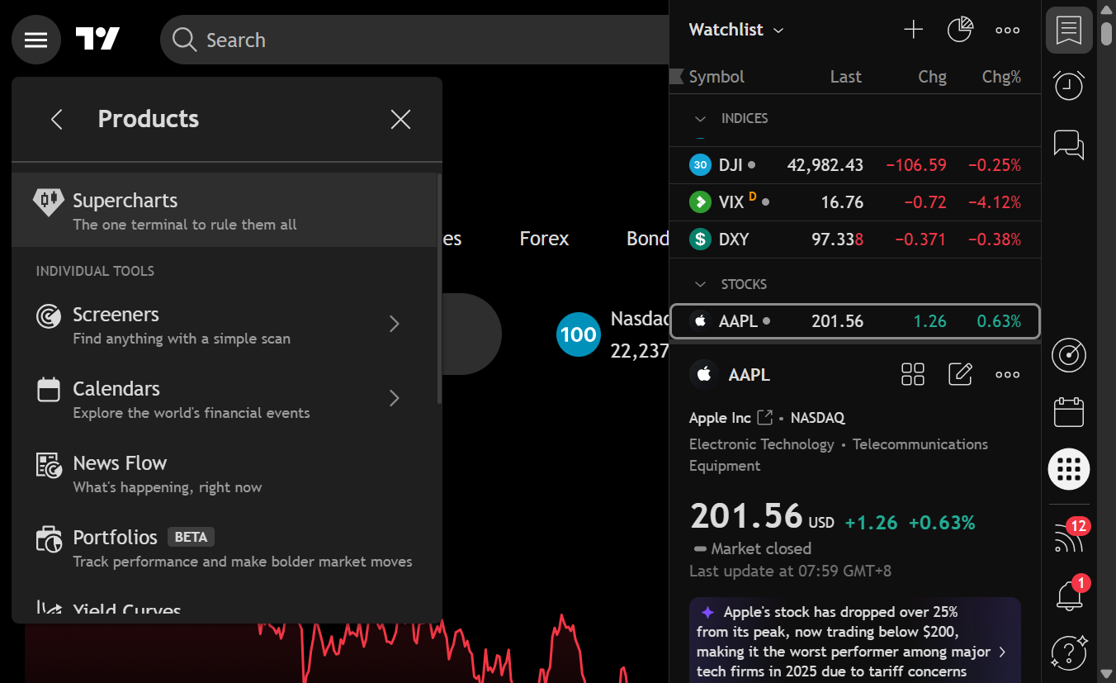Image resolution: width=1116 pixels, height=683 pixels.
Task: Sort watchlist by Chg% column
Action: (1001, 77)
